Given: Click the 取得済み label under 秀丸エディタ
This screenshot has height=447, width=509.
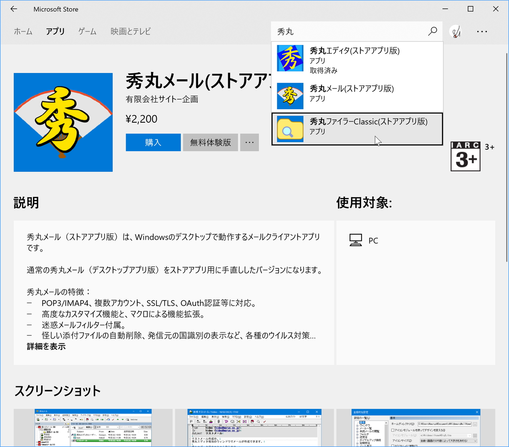Looking at the screenshot, I should tap(323, 71).
